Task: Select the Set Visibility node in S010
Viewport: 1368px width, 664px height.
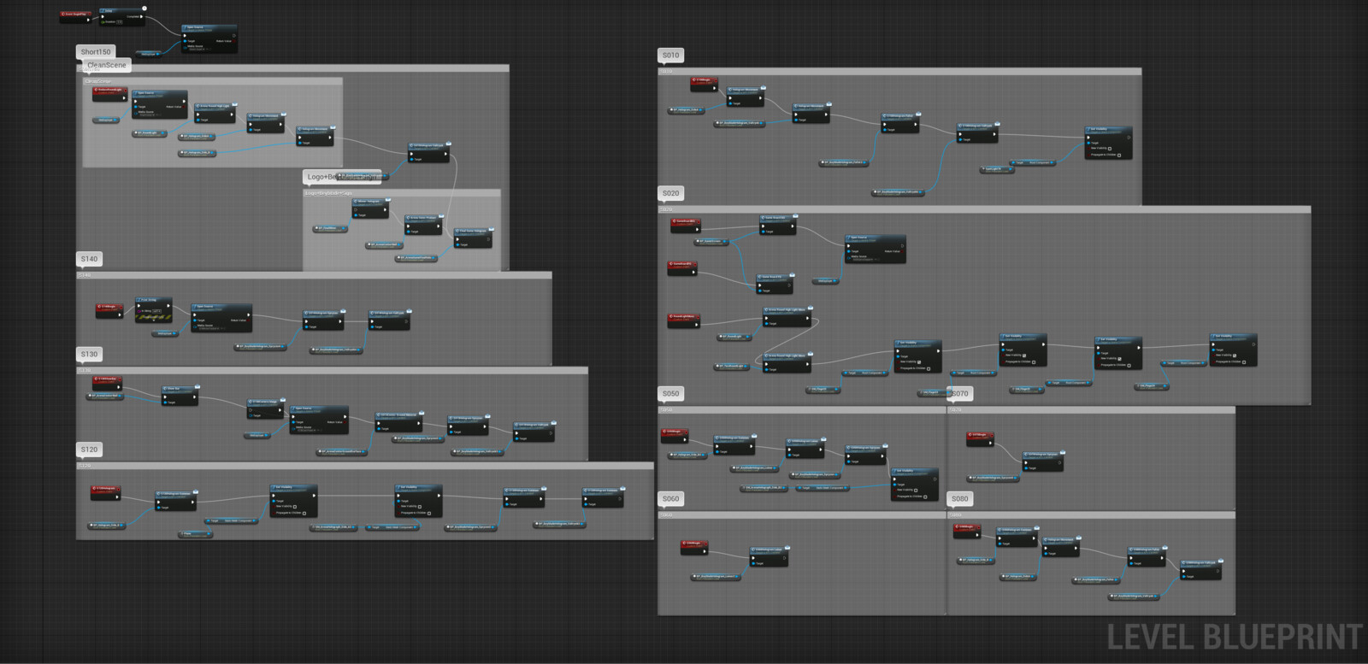Action: [1108, 143]
